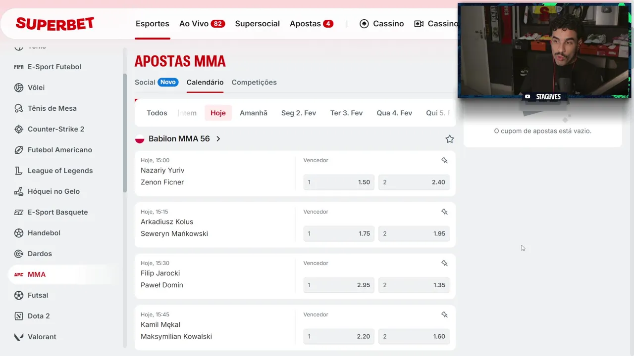Select the Amanhã date filter
This screenshot has width=634, height=356.
point(254,113)
